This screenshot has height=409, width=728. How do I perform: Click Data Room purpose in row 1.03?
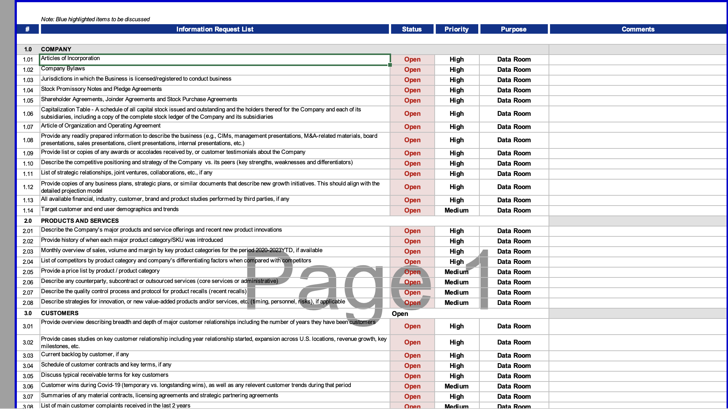[x=514, y=80]
